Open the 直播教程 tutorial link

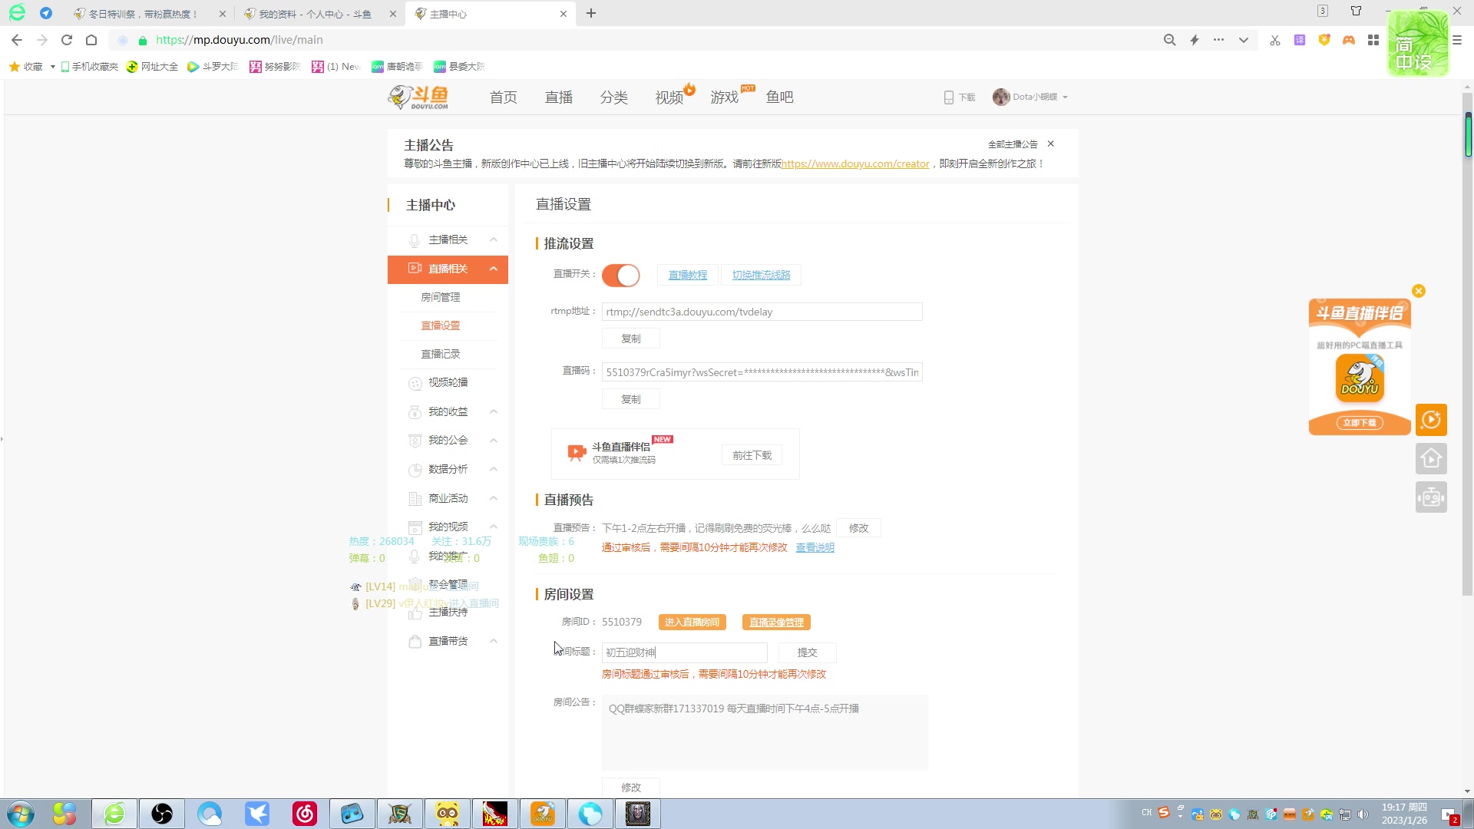[x=687, y=275]
